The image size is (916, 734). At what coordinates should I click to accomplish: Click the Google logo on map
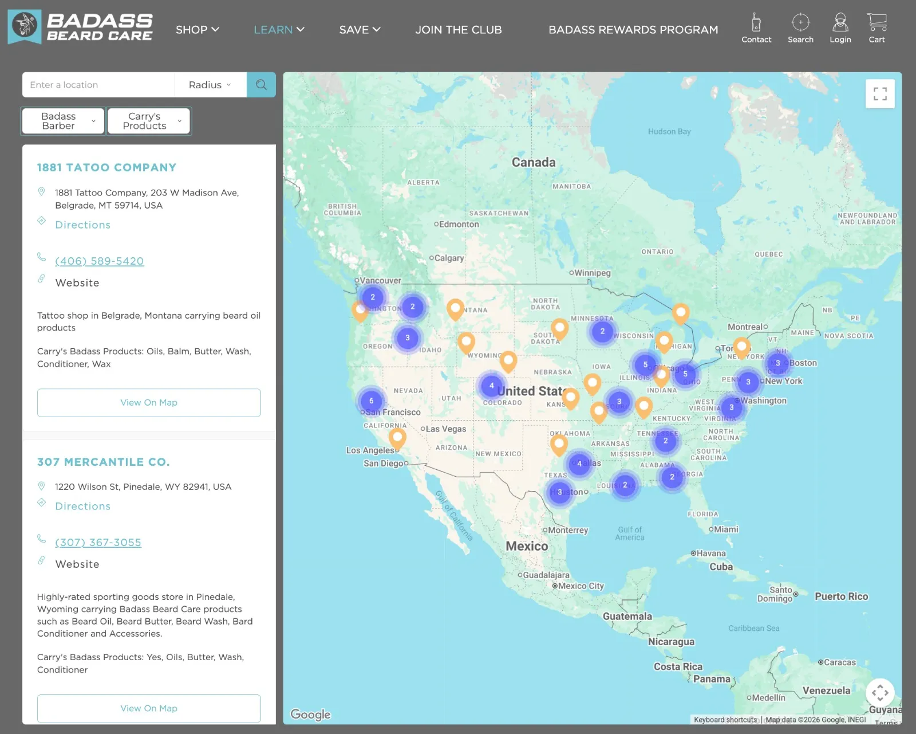[310, 715]
